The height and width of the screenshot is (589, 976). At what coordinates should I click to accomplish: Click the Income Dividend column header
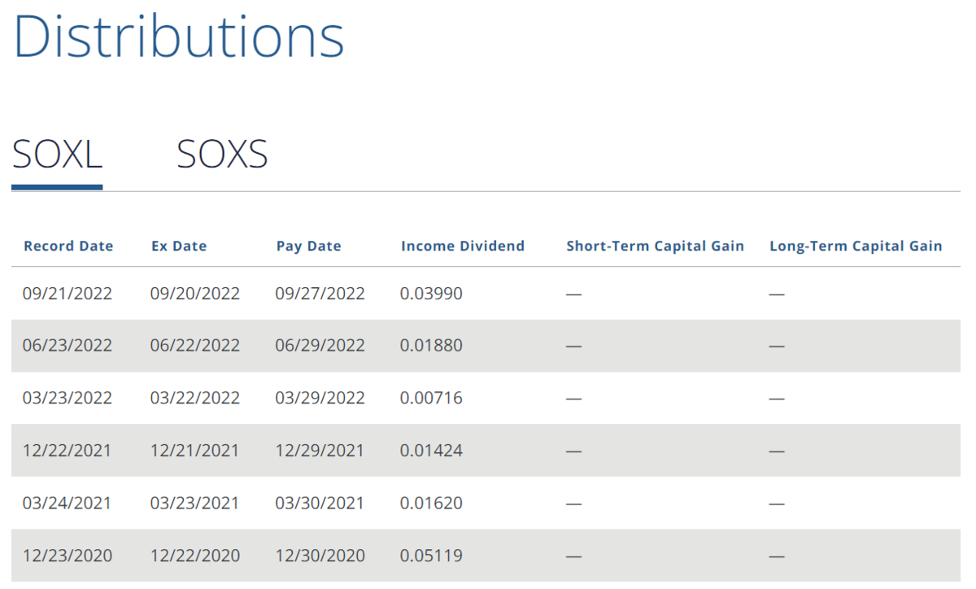463,246
